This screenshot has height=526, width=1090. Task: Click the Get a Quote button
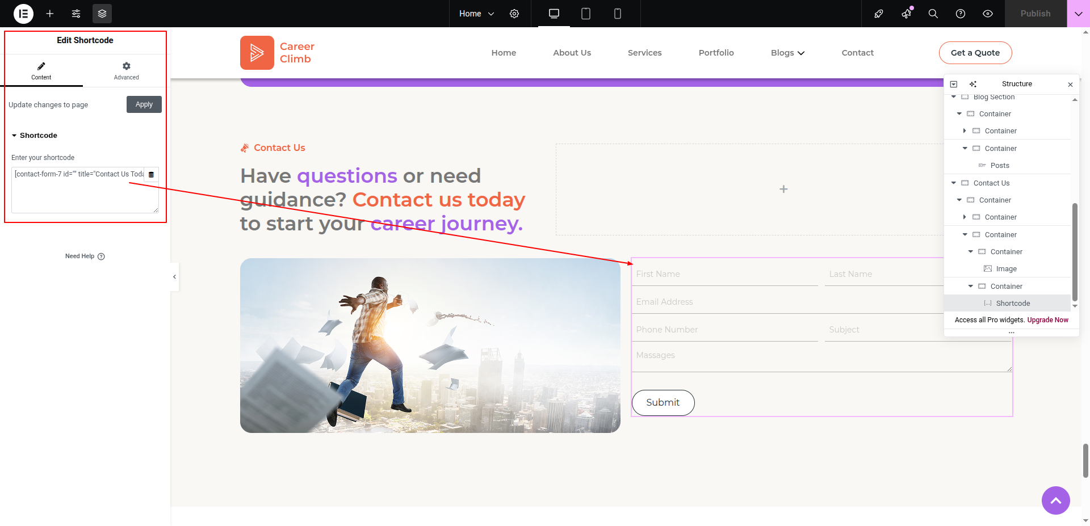coord(975,53)
